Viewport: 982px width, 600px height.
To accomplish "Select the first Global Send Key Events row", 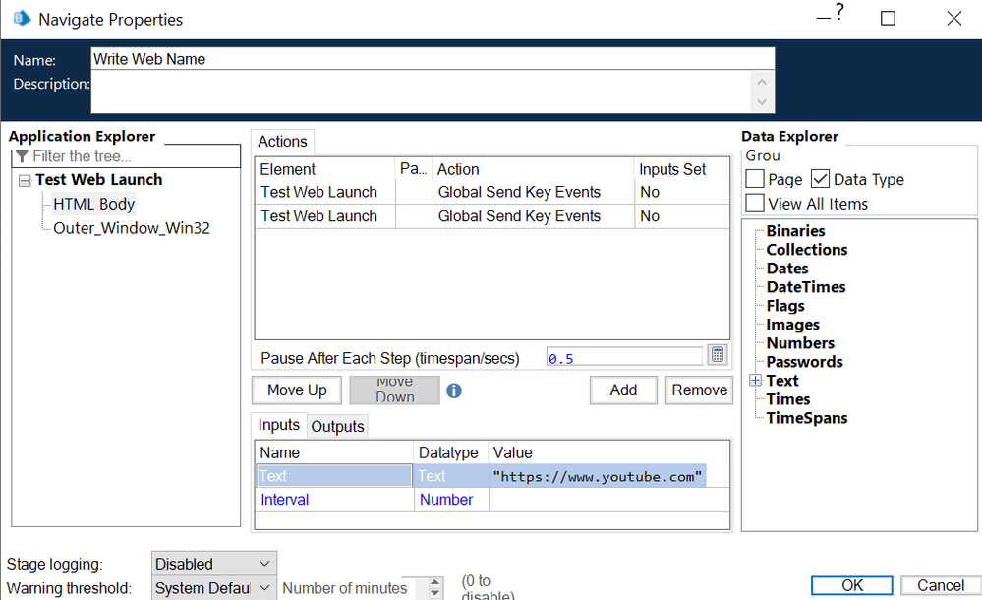I will tap(492, 192).
